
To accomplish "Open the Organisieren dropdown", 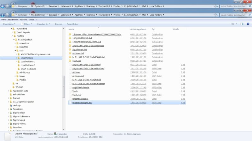I will coord(9,24).
